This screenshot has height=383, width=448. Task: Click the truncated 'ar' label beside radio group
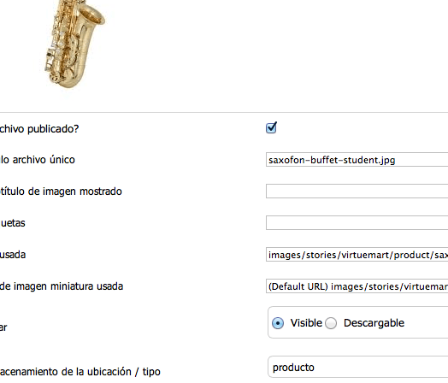3,327
